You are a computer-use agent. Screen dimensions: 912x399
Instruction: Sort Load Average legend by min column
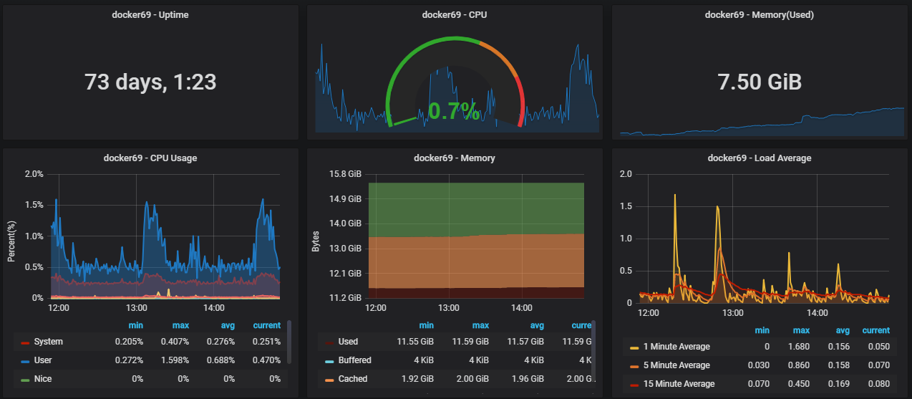(762, 330)
